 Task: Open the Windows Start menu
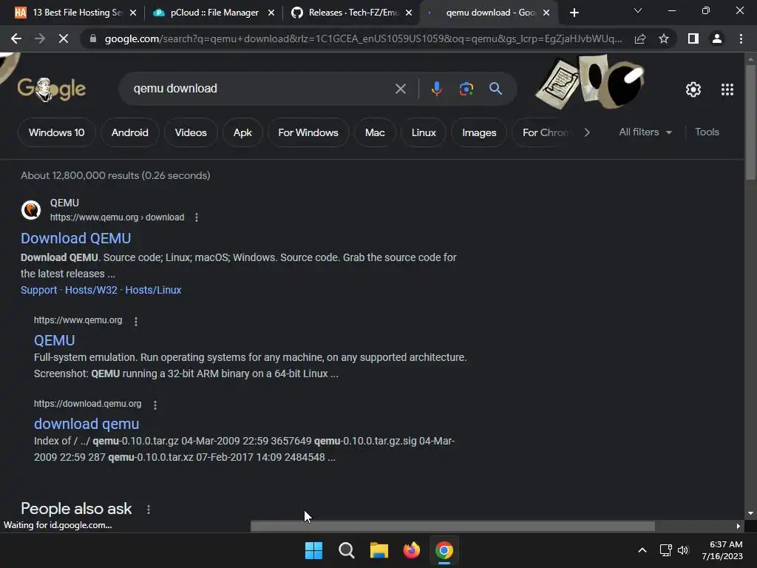coord(313,550)
